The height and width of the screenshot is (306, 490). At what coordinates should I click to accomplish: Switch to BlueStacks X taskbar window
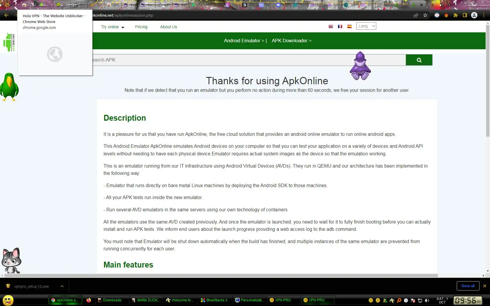215,300
